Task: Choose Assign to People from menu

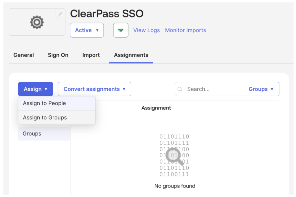Action: click(45, 103)
